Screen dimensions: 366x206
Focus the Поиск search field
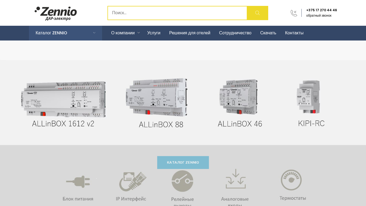(177, 13)
